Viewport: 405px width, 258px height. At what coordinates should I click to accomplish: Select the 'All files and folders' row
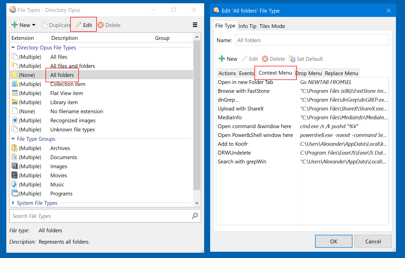click(102, 66)
